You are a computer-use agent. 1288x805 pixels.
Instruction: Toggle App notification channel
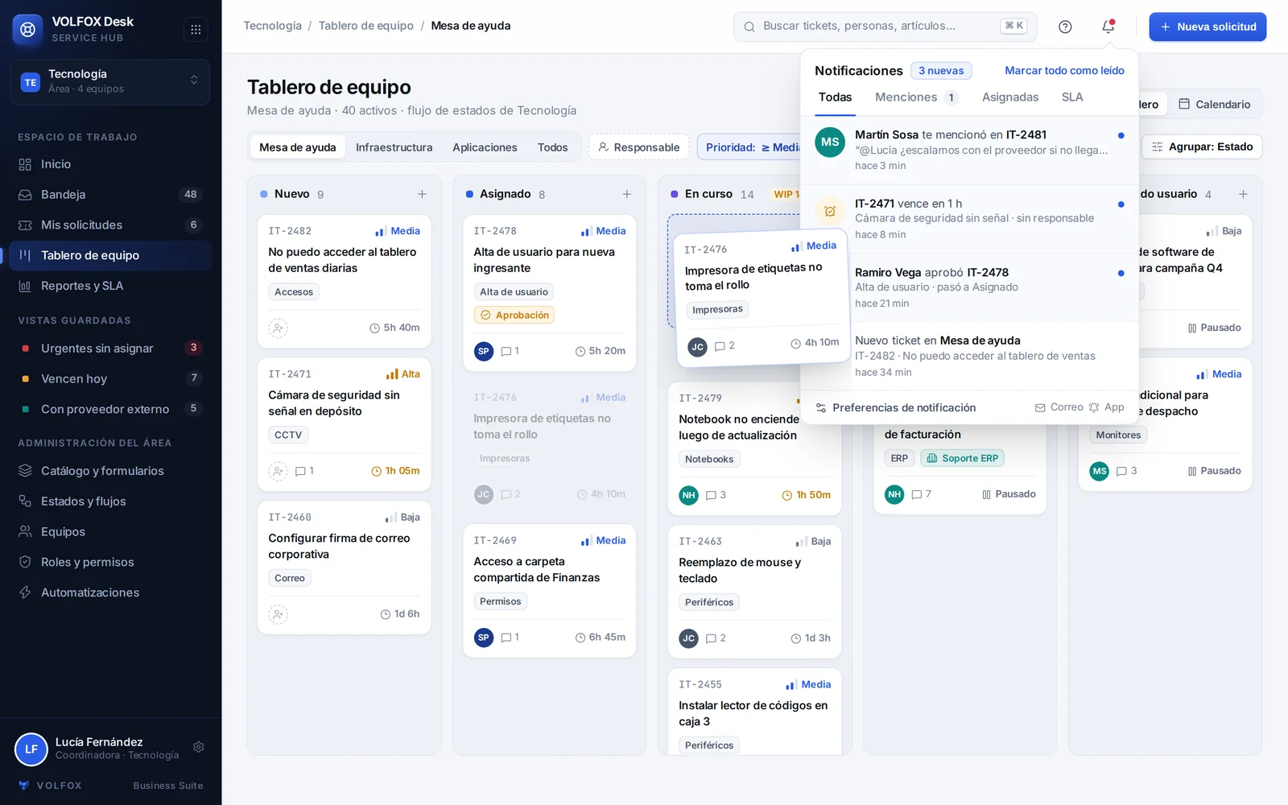(x=1107, y=407)
